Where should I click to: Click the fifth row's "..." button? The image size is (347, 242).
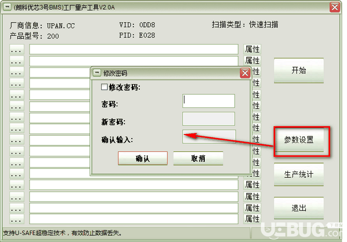(x=17, y=95)
